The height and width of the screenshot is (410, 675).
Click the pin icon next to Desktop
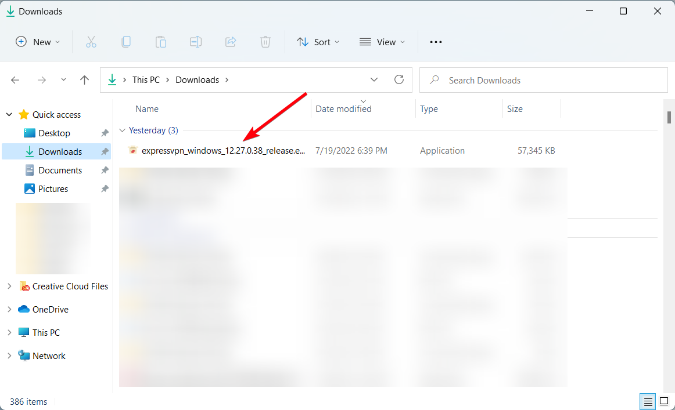click(x=105, y=133)
